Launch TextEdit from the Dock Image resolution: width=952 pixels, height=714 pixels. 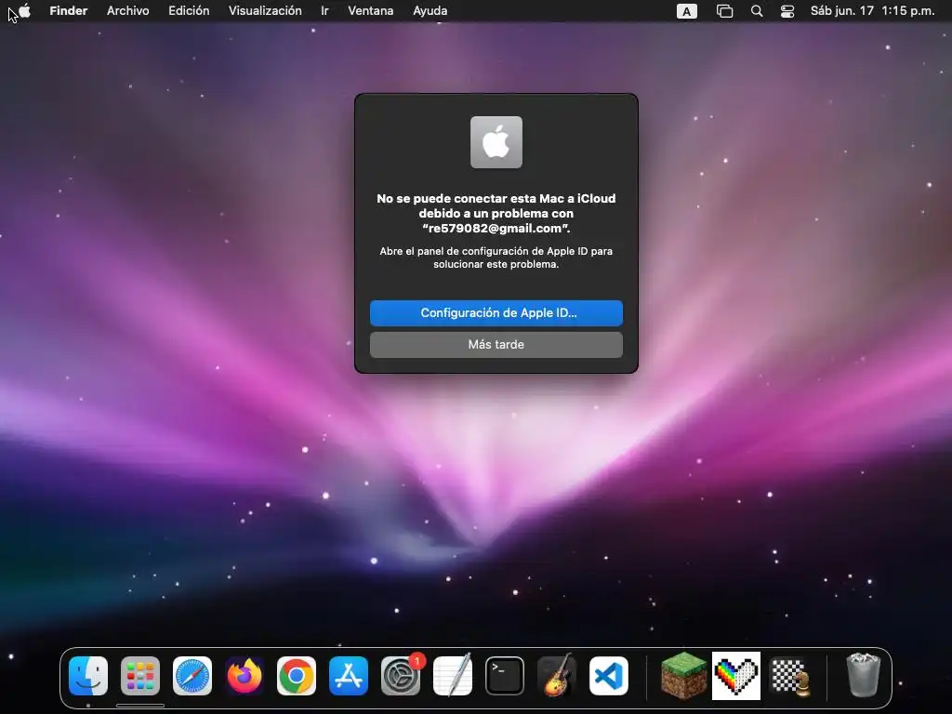[x=453, y=675]
